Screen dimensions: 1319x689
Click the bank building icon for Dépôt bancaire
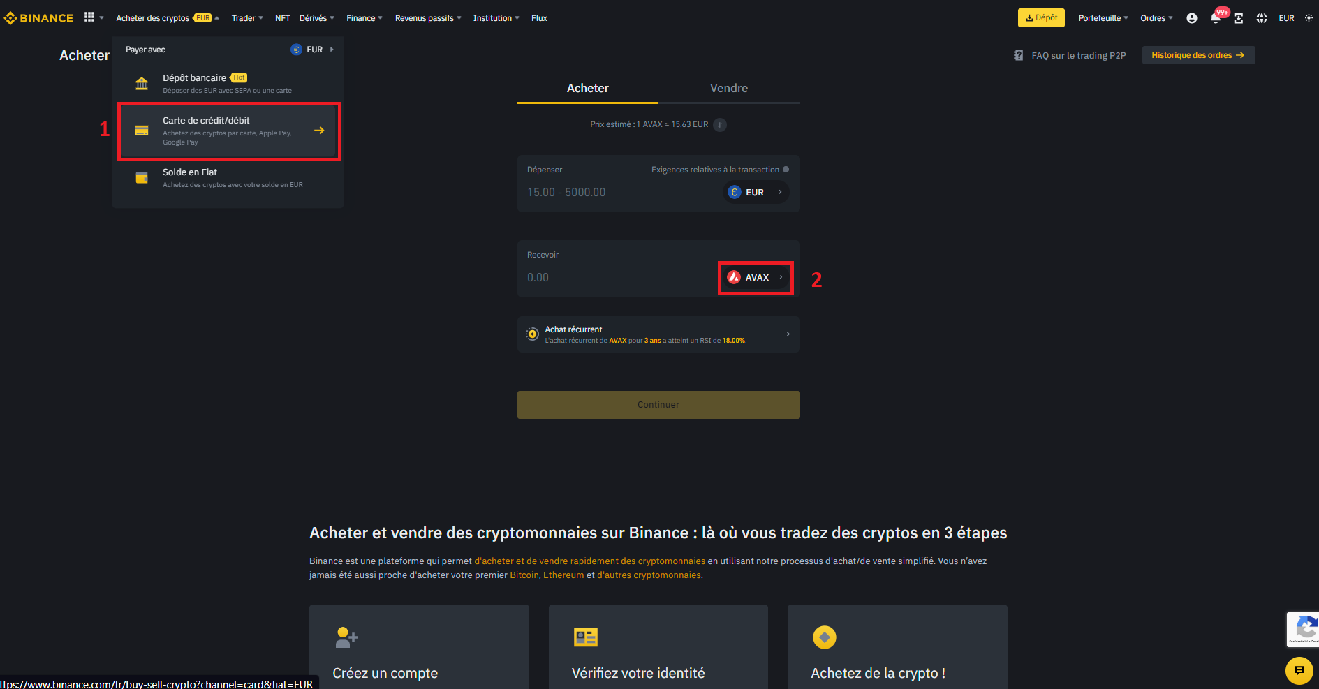click(x=142, y=84)
